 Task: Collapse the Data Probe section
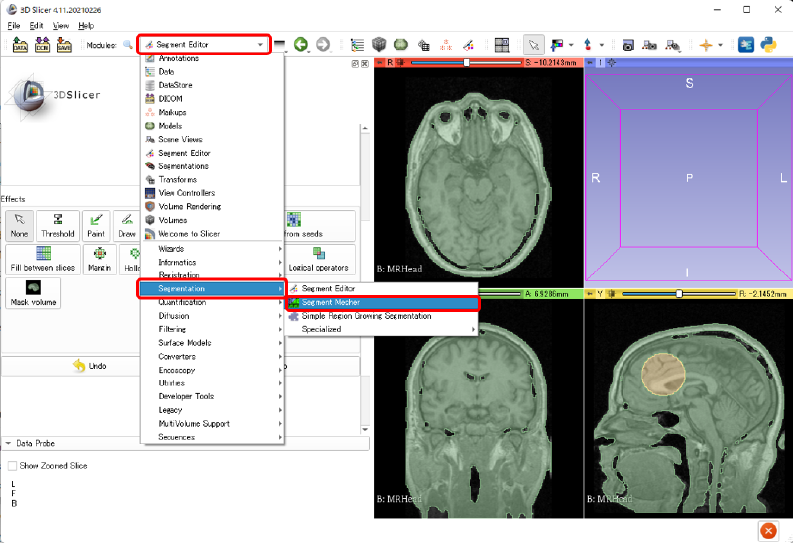click(9, 444)
